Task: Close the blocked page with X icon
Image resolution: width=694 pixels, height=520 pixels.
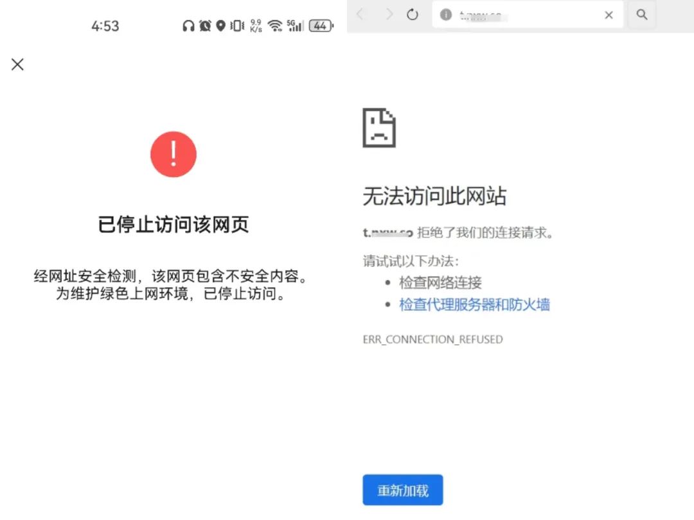Action: coord(17,64)
